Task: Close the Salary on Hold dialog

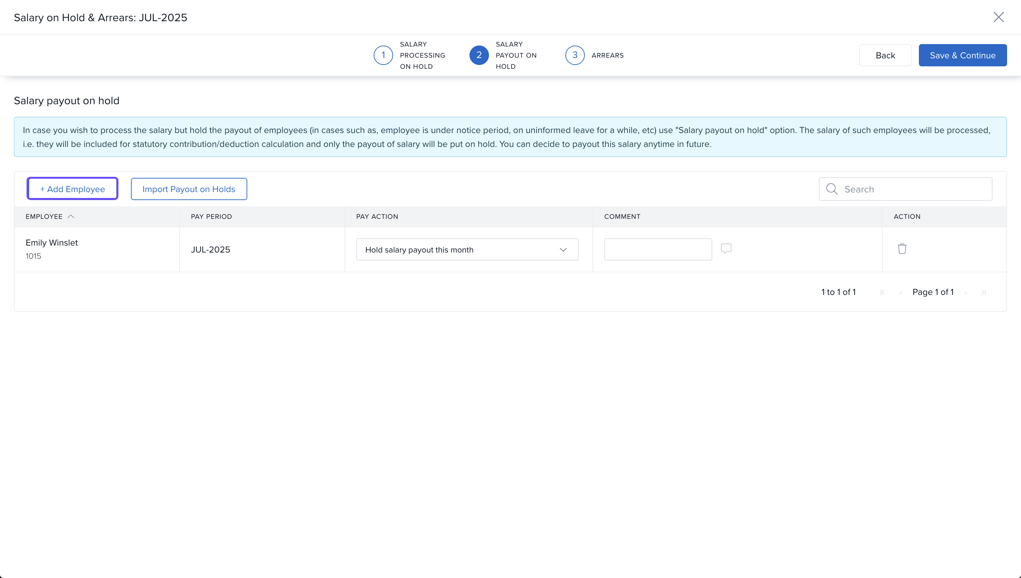Action: (x=998, y=17)
